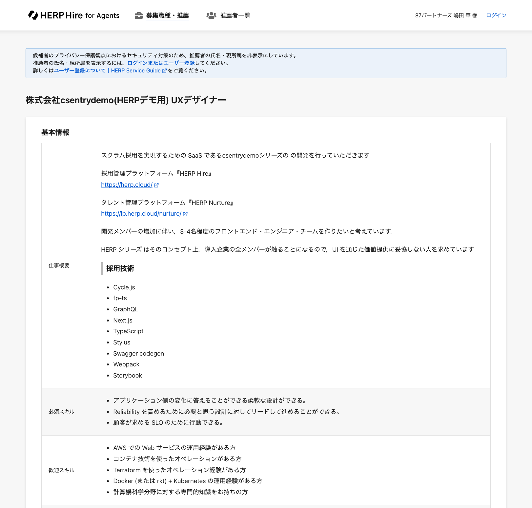
Task: Click the TypeScript list item
Action: coord(128,331)
